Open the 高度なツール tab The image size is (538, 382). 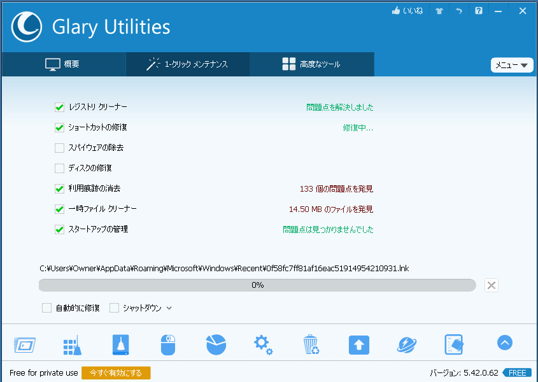point(311,64)
